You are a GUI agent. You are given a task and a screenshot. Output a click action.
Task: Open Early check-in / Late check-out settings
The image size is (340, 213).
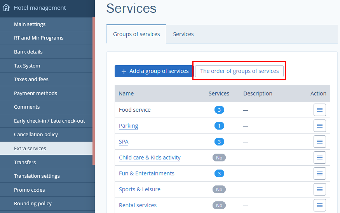tap(46, 121)
